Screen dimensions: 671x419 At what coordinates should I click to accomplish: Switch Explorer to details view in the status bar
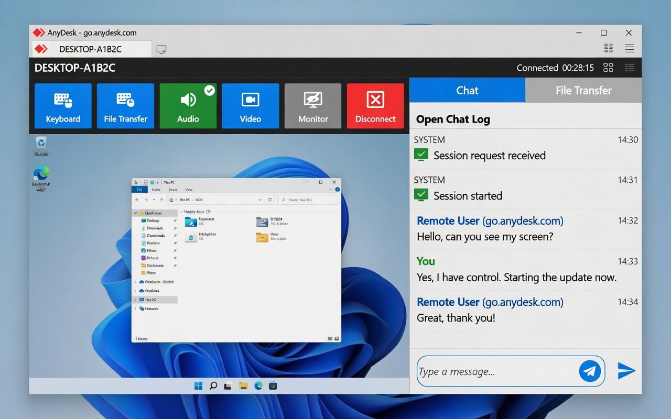point(330,338)
